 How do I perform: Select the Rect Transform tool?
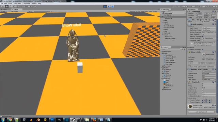coord(18,6)
